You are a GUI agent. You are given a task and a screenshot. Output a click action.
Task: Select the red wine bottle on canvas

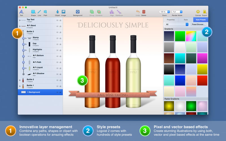coord(113,72)
